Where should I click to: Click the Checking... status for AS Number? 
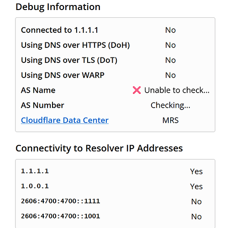coord(170,105)
